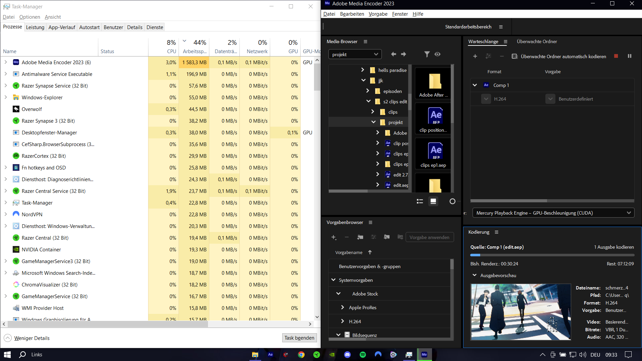Viewport: 642px width, 361px height.
Task: Click the Vorgabe anwenden button
Action: [430, 237]
